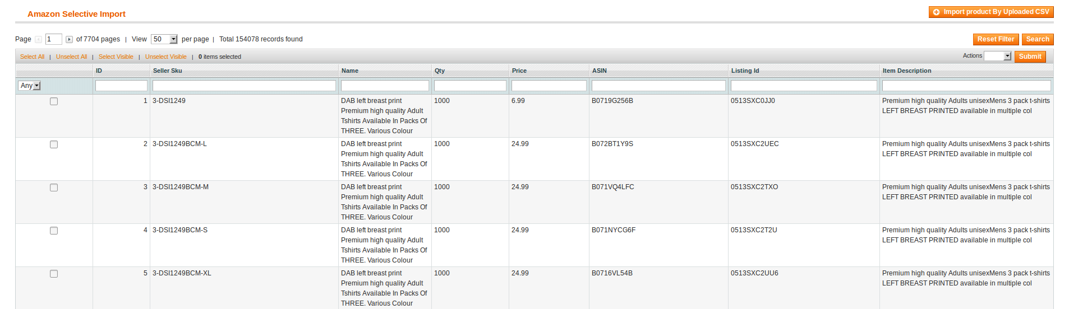Screen dimensions: 1069x309
Task: Open the Any selection filter dropdown
Action: pos(30,86)
